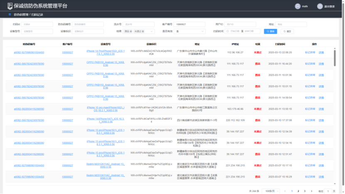
Task: Click the mafx user avatar icon
Action: 298,6
